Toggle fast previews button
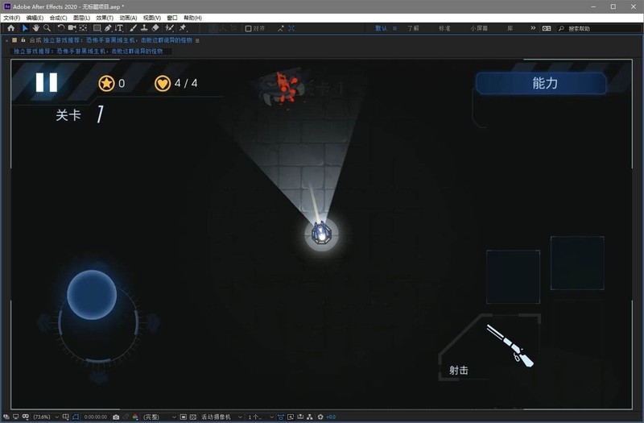The height and width of the screenshot is (423, 644). pyautogui.click(x=291, y=417)
